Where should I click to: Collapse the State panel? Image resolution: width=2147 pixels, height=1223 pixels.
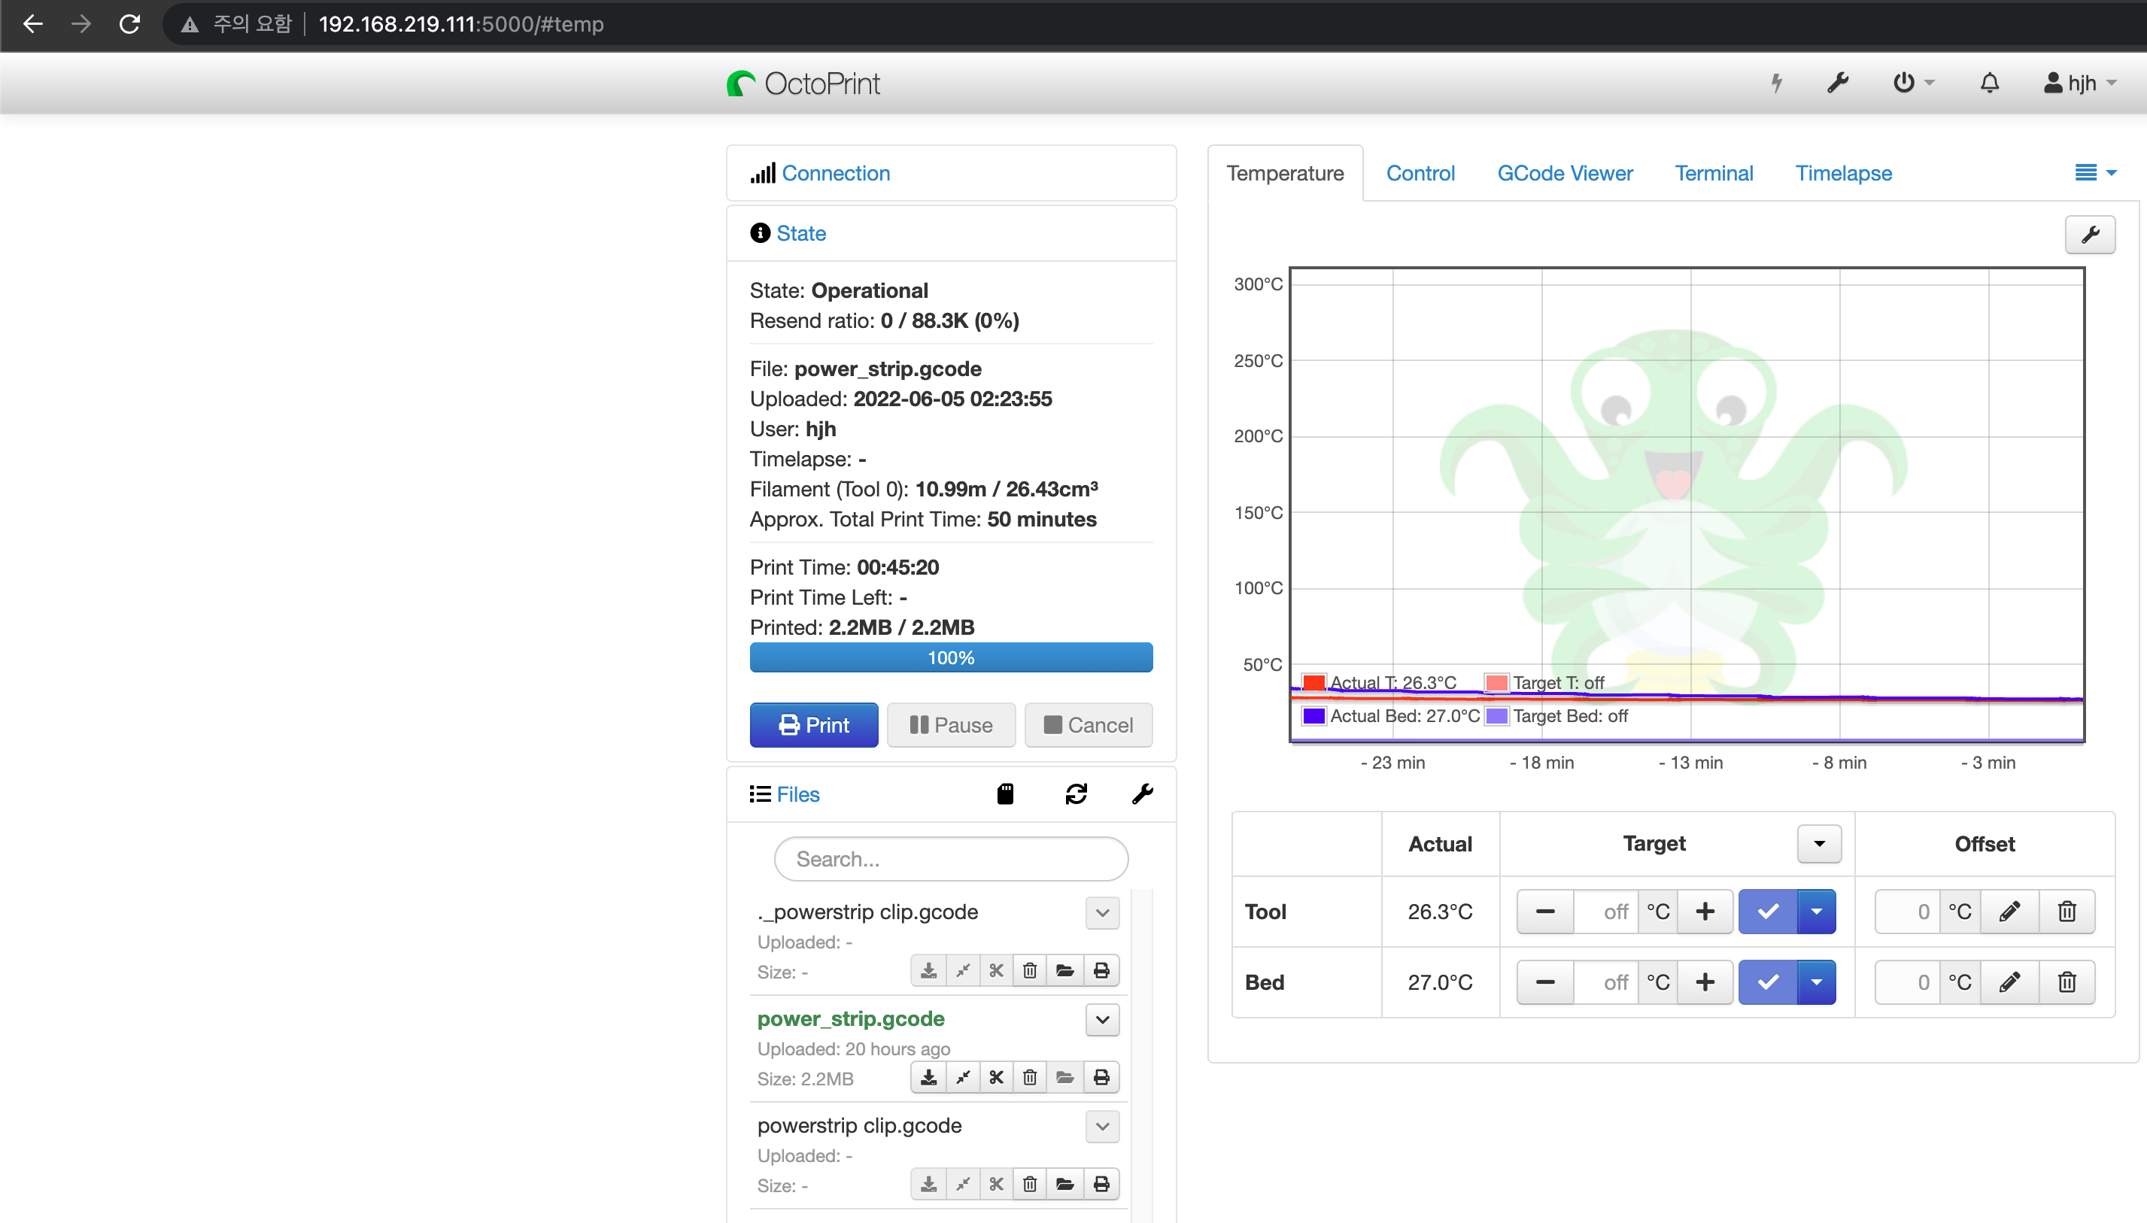point(800,233)
